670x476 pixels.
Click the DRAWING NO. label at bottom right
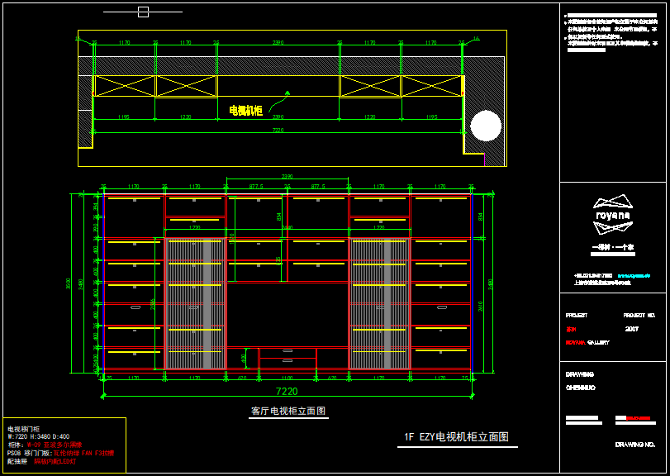coord(634,445)
